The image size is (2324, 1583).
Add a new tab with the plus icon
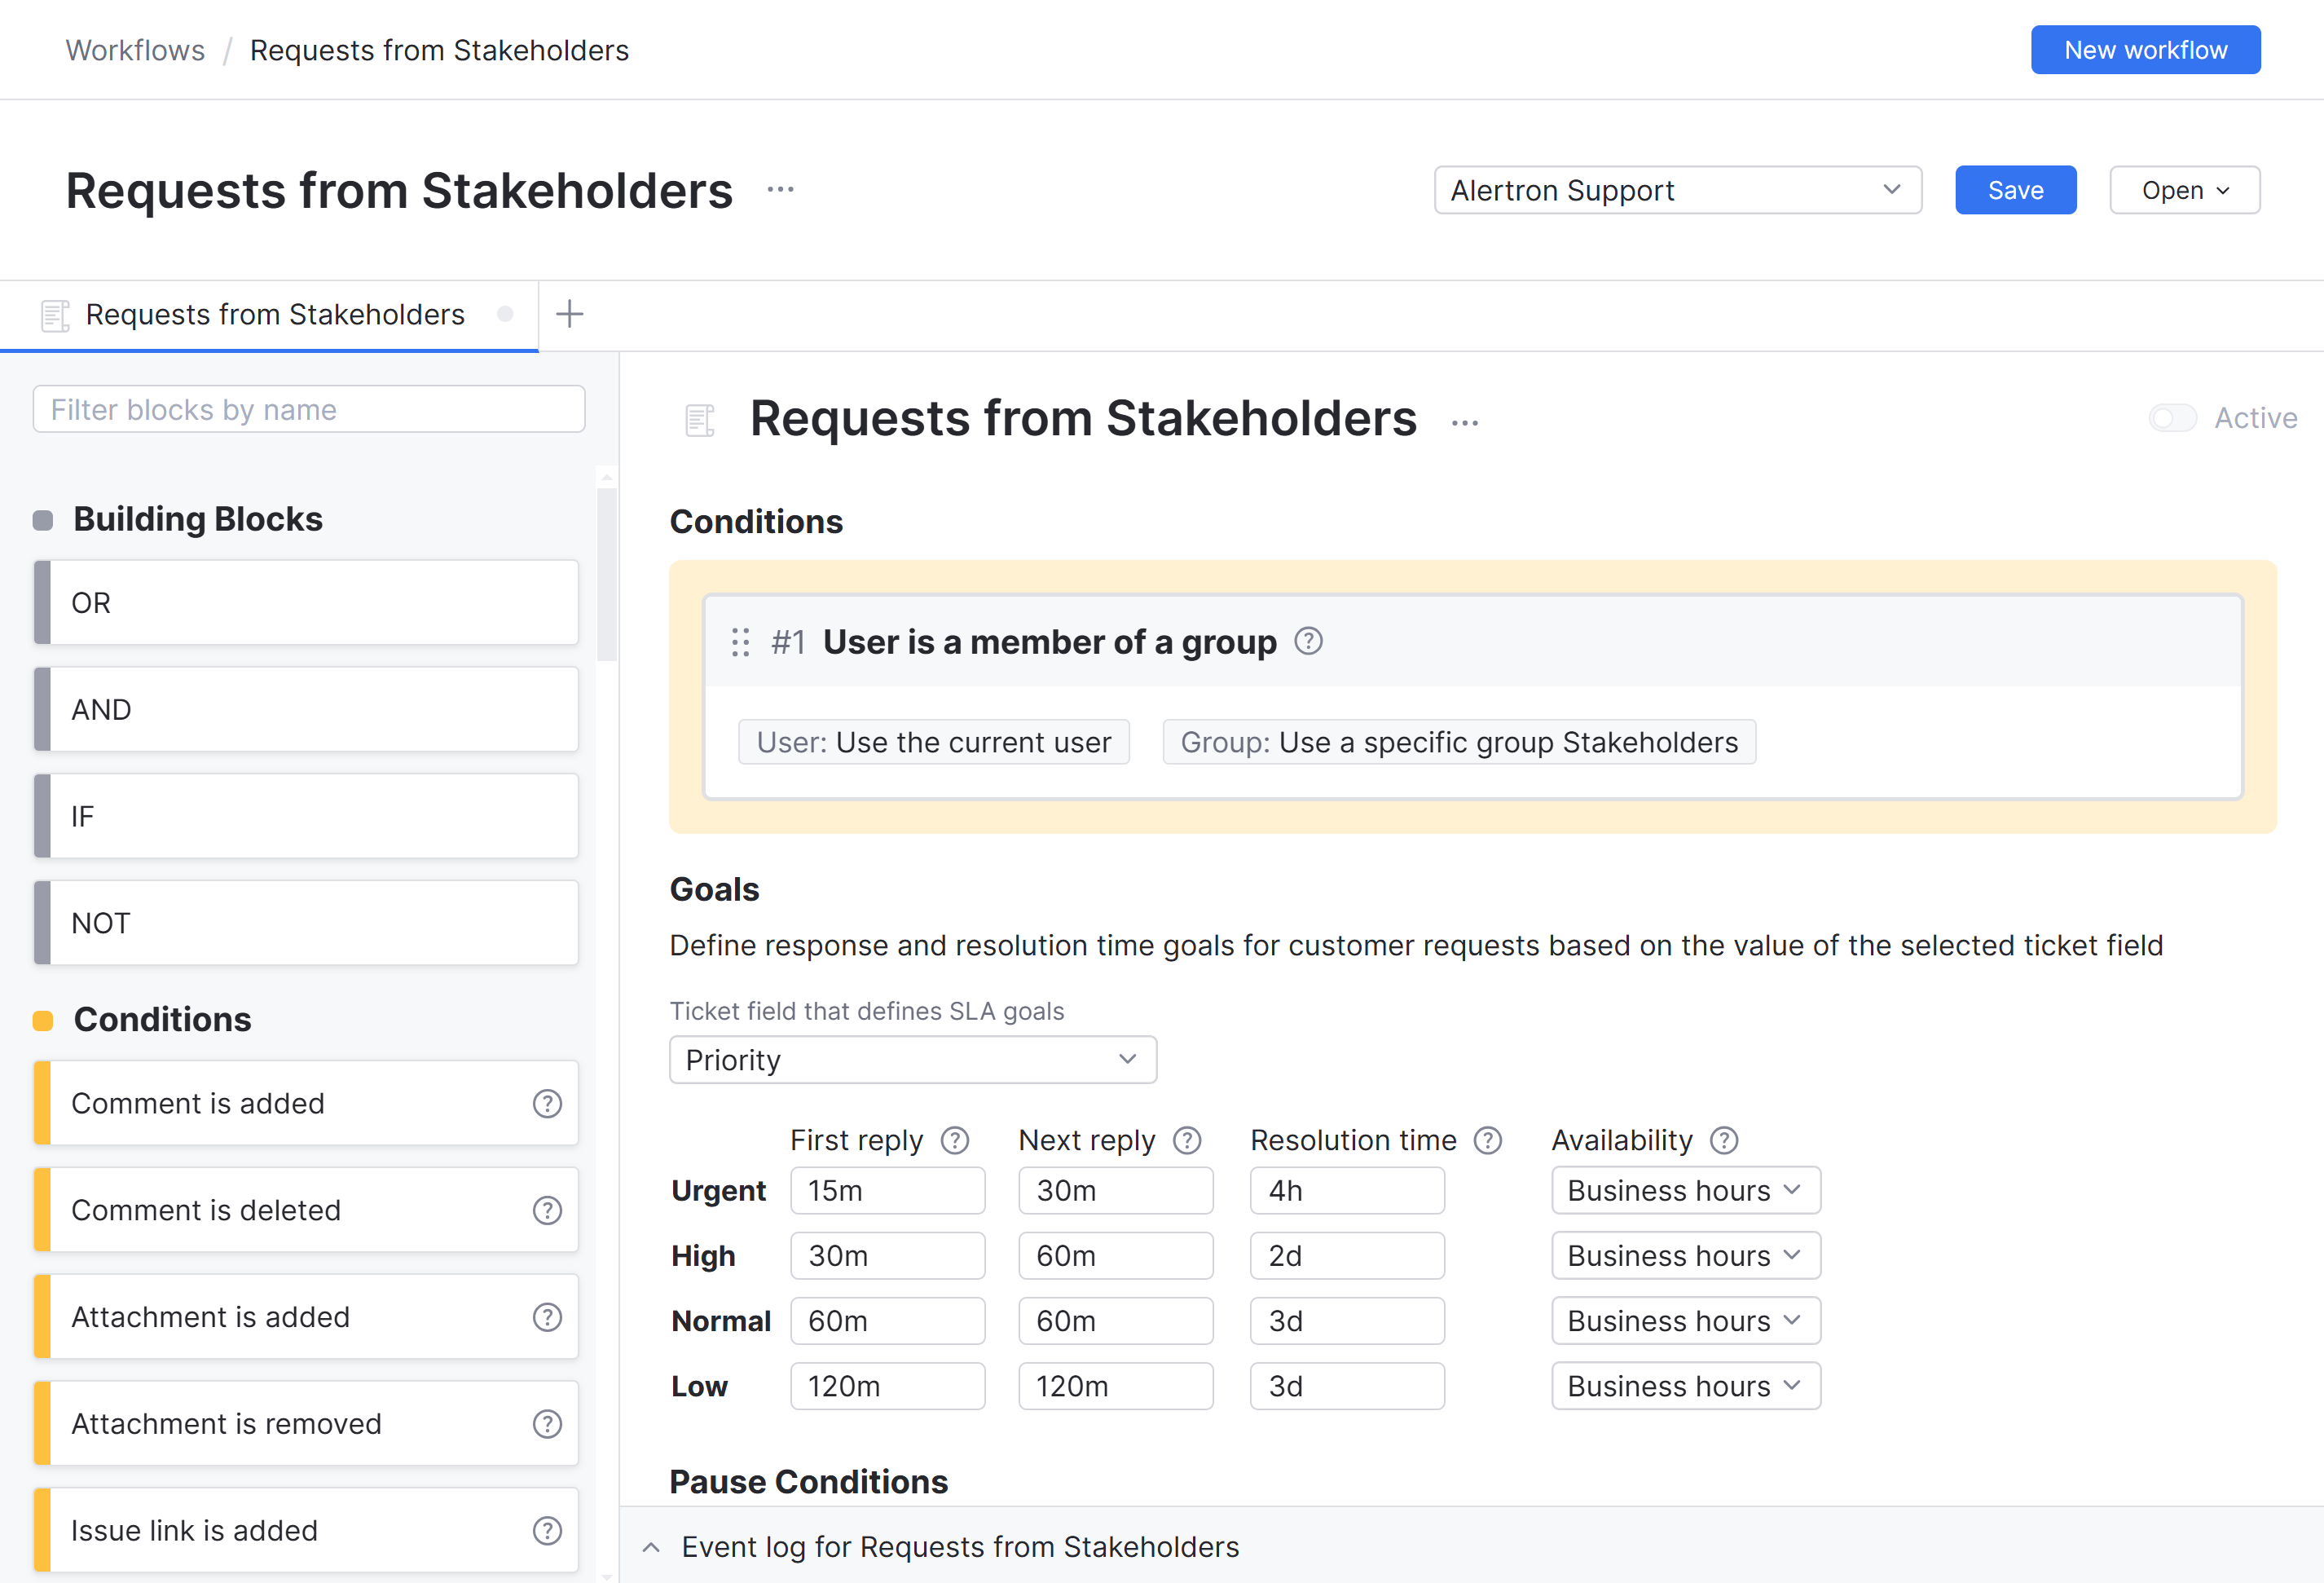569,313
